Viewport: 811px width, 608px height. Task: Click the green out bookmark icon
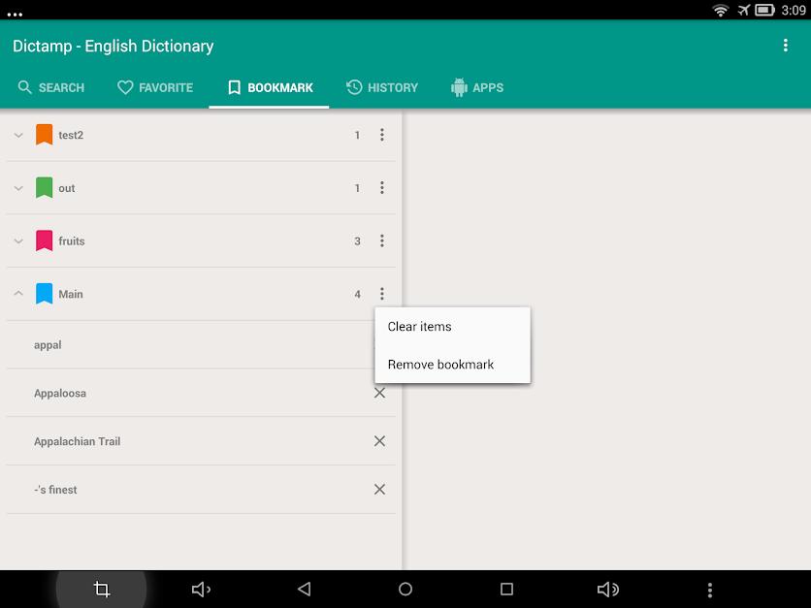pos(44,188)
